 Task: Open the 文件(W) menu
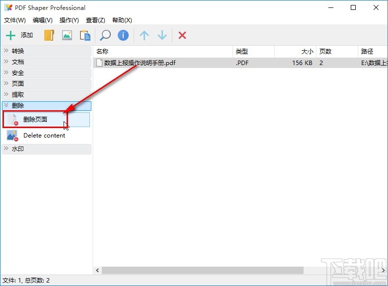tap(15, 20)
